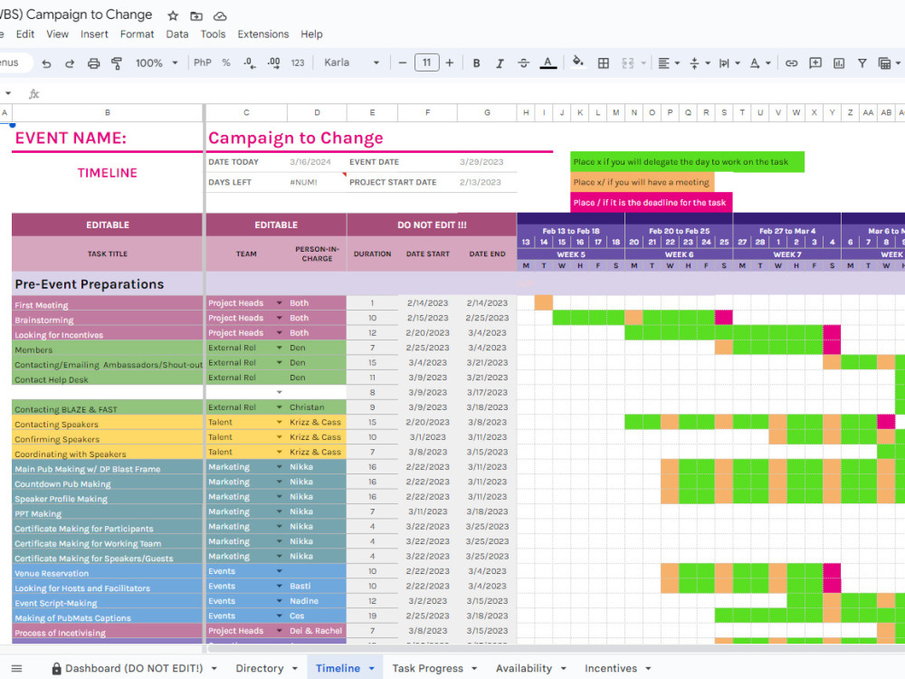
Task: Switch to the Availability sheet tab
Action: click(523, 668)
